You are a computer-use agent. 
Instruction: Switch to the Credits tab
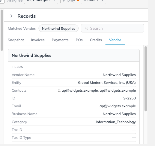(x=96, y=40)
